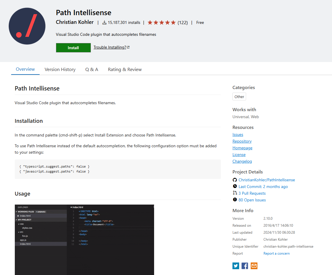
Task: Click the Usage section heading
Action: pyautogui.click(x=22, y=194)
